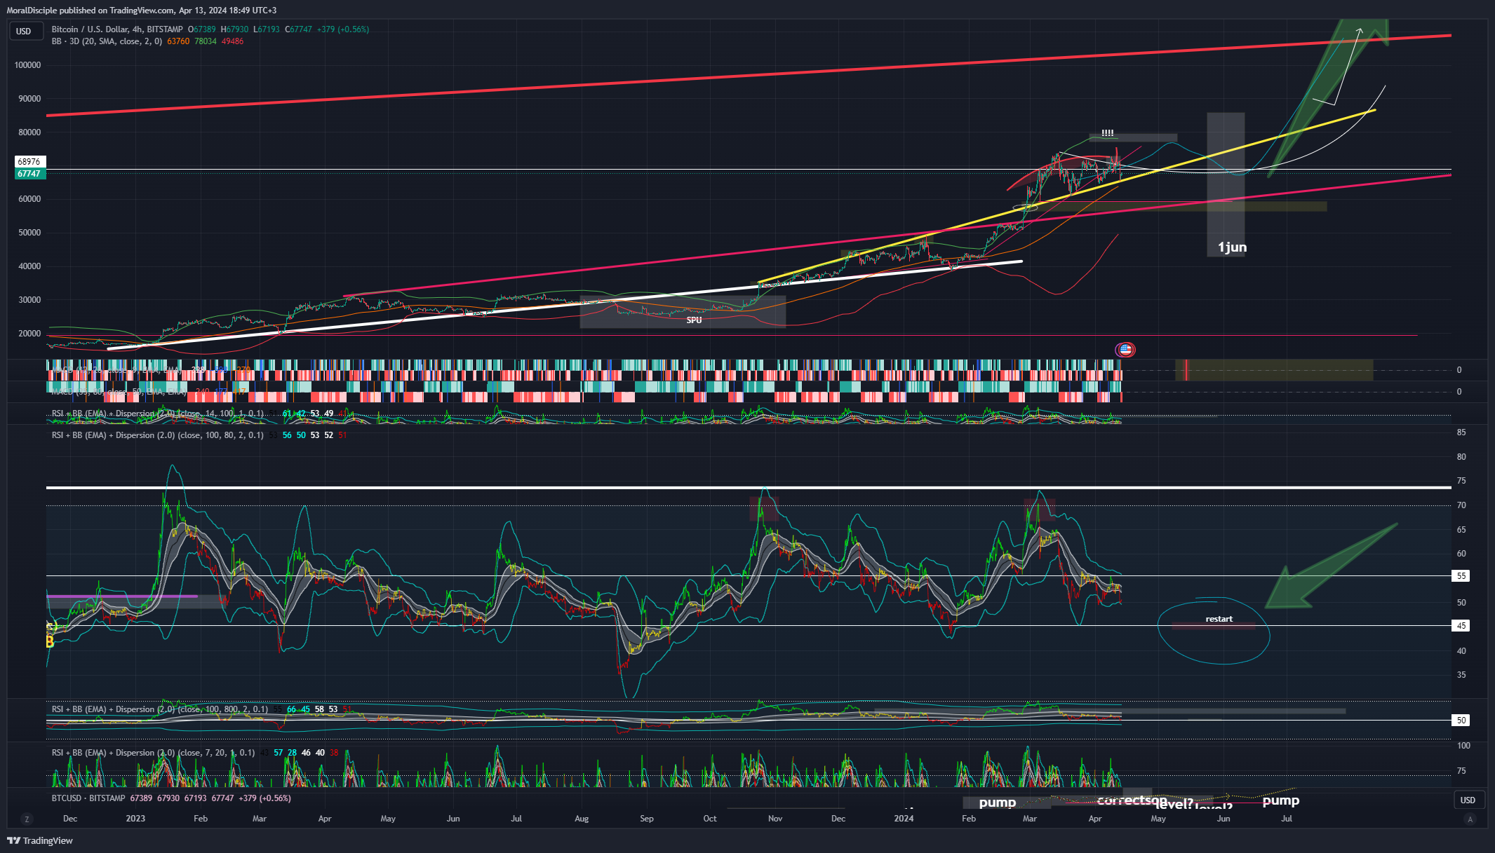Click the orange 63760 BB value
The height and width of the screenshot is (853, 1495).
point(178,41)
